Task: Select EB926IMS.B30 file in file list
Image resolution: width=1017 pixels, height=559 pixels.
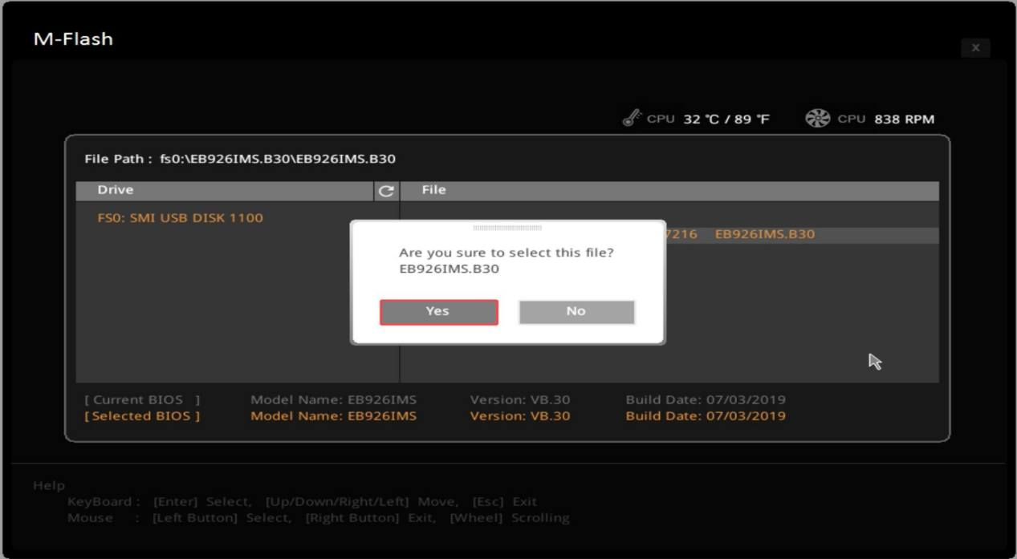Action: coord(764,235)
